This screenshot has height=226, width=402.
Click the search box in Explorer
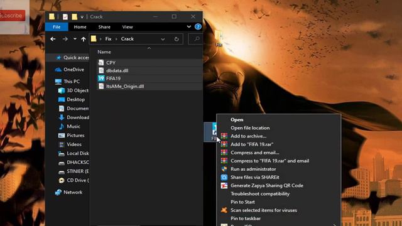coord(196,39)
